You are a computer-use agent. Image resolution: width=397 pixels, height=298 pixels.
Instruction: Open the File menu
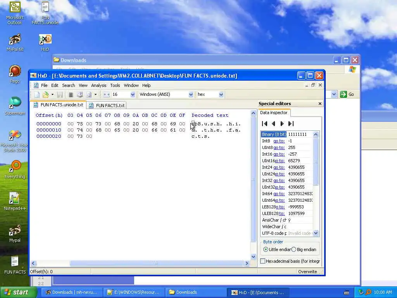tap(44, 85)
